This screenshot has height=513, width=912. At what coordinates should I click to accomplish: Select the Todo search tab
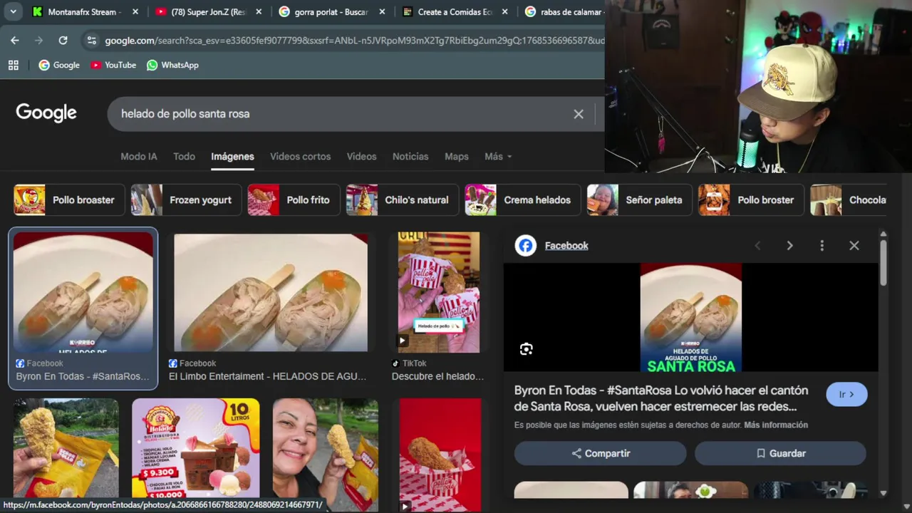(x=184, y=156)
